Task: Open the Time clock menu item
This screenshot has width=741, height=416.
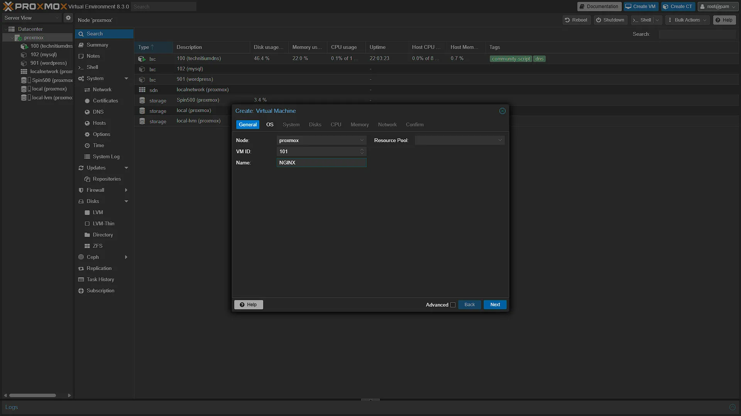Action: (x=98, y=145)
